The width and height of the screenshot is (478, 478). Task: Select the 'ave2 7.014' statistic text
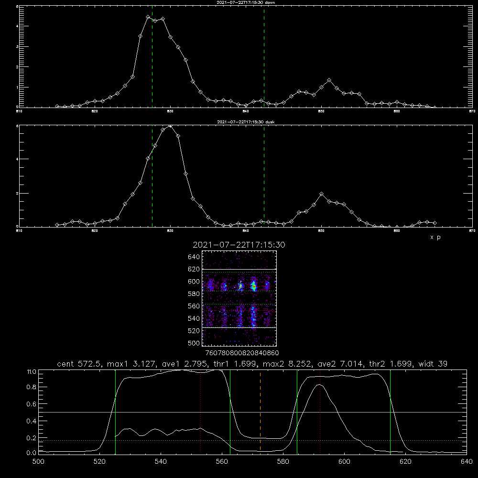click(x=340, y=364)
